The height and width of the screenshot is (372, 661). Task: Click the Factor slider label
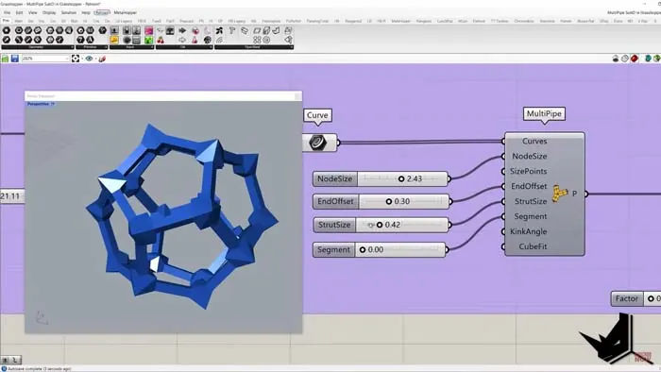point(627,298)
